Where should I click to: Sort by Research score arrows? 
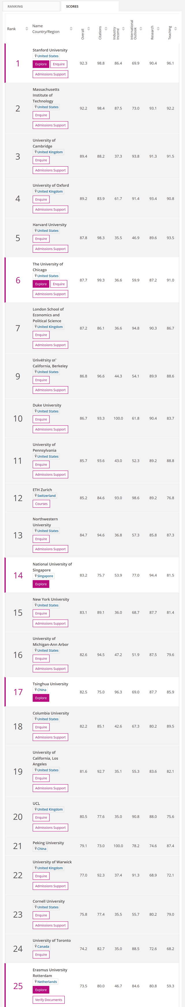pyautogui.click(x=158, y=29)
